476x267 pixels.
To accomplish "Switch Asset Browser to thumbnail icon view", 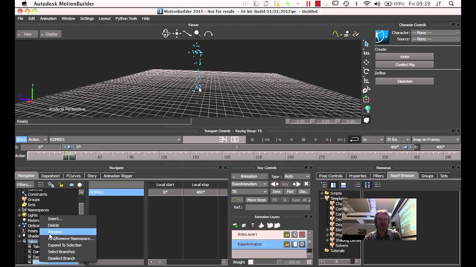I will pyautogui.click(x=367, y=185).
